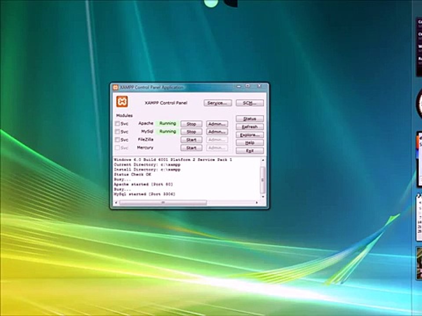Click 'Apache started [Port 80]' log line
422x316 pixels.
click(143, 184)
